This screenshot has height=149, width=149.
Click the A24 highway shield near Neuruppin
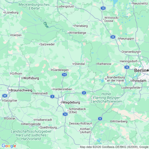pyautogui.click(x=113, y=37)
